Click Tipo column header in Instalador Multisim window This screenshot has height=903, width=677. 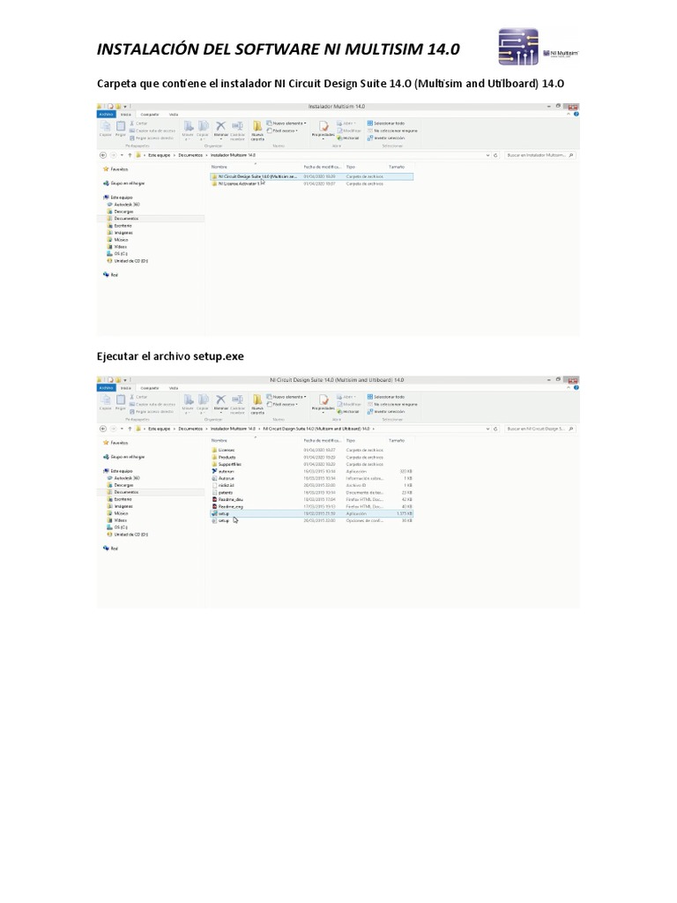[351, 167]
